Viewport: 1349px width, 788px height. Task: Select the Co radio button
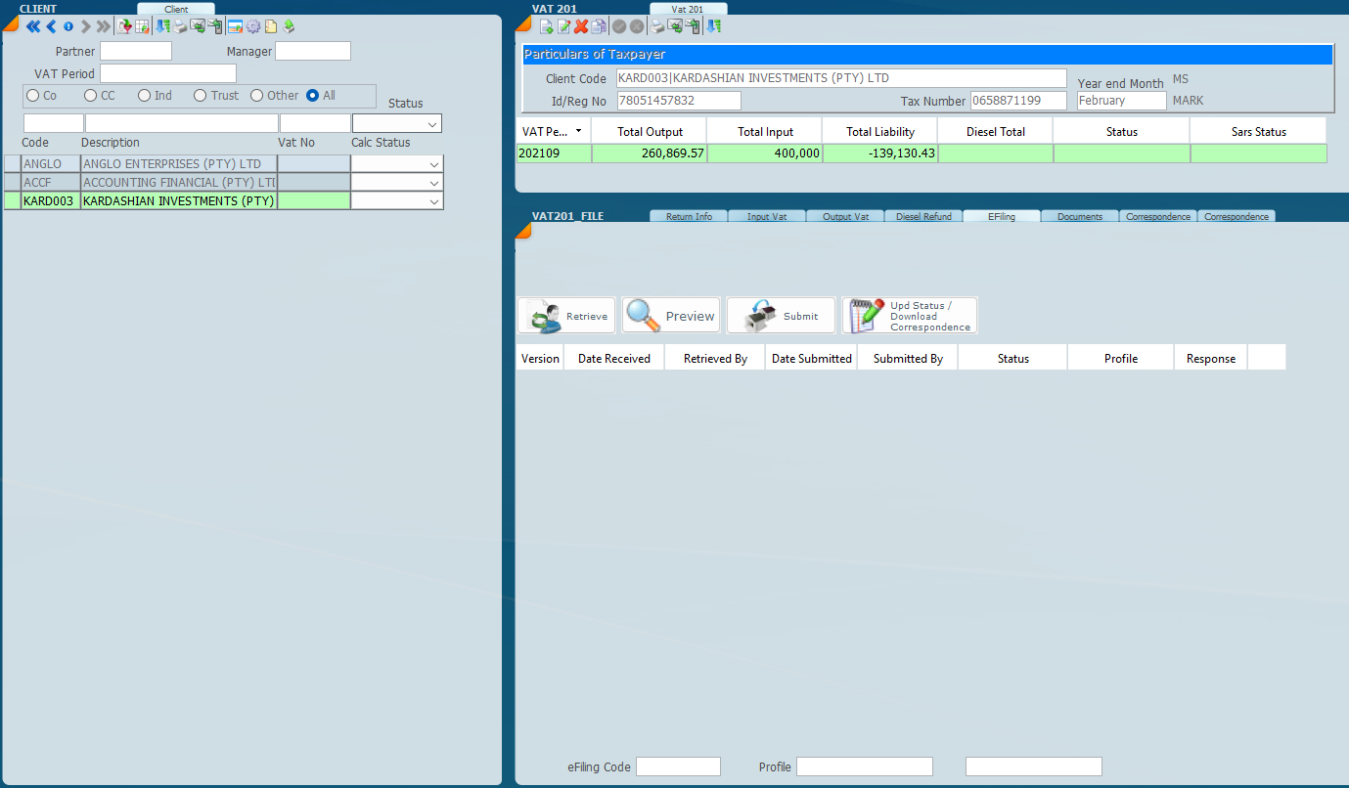[x=33, y=96]
